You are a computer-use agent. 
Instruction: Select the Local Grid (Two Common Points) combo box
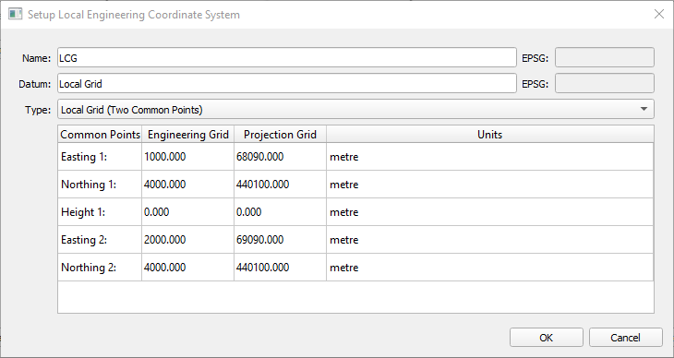point(355,109)
